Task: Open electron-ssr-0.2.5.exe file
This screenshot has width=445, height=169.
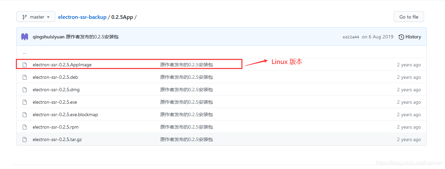Action: [x=55, y=102]
